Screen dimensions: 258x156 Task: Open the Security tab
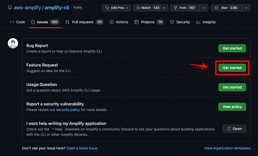(180, 22)
